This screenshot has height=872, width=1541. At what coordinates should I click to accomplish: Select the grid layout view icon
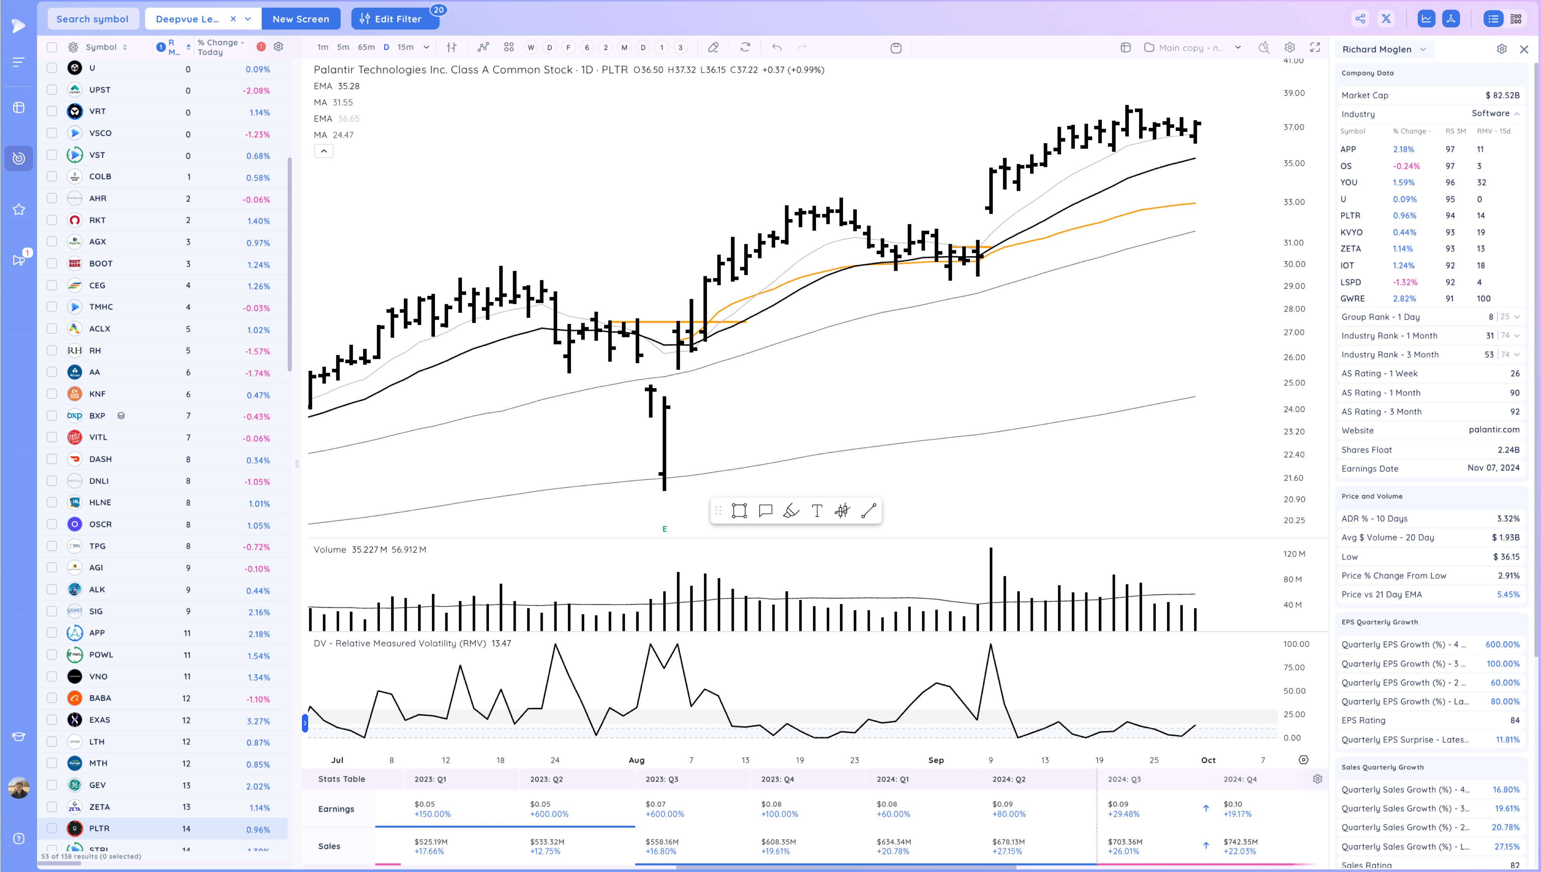(x=1516, y=18)
